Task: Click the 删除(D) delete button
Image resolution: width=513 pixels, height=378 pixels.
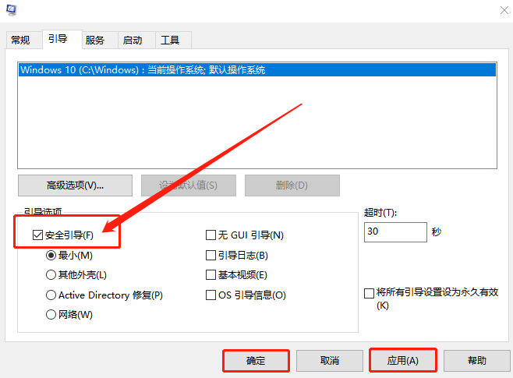Action: pos(292,185)
